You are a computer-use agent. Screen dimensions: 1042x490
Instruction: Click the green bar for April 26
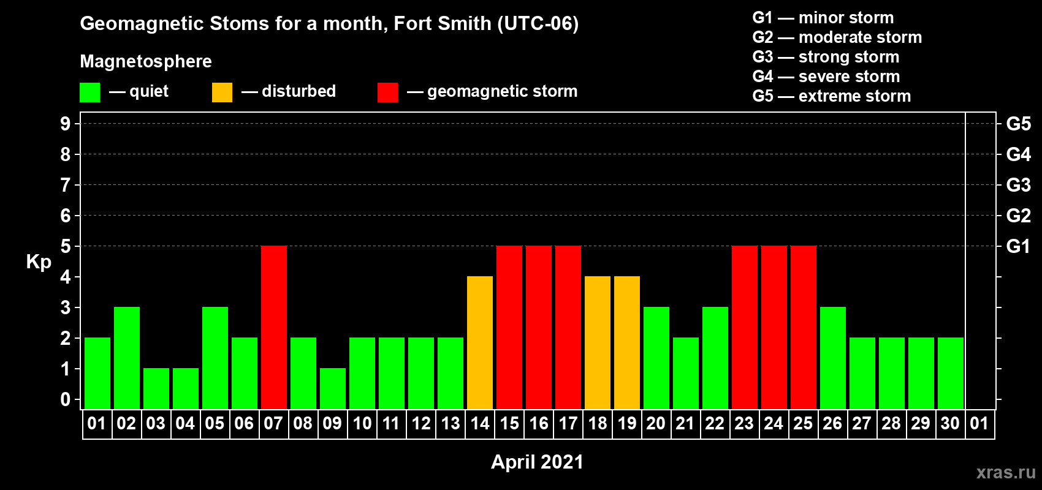click(x=833, y=358)
